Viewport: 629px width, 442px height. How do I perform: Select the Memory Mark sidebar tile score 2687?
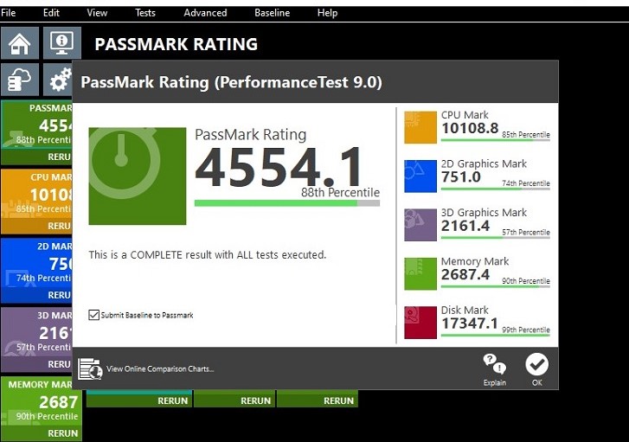(59, 402)
